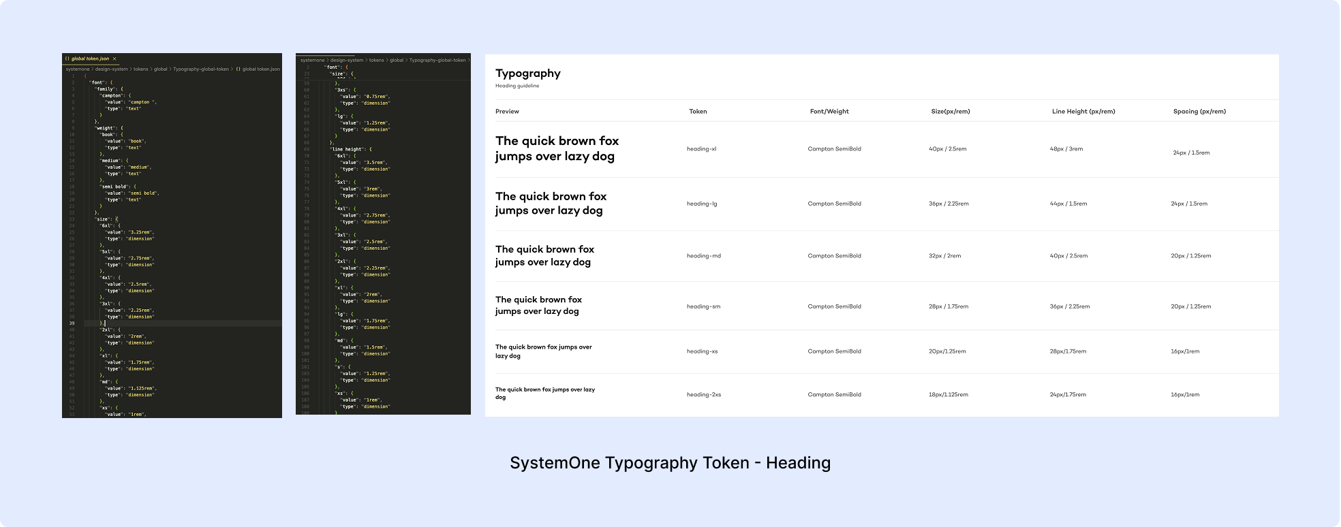Open 'systemone' breadcrumb in left editor
This screenshot has height=527, width=1341.
[x=77, y=69]
